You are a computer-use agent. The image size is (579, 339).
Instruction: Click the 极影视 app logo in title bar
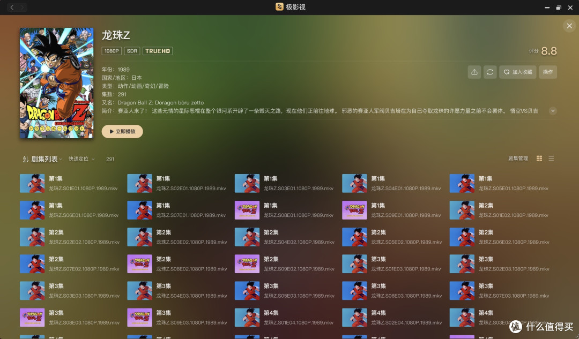pyautogui.click(x=279, y=7)
